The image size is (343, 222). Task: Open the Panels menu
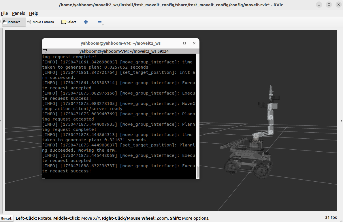tap(18, 13)
